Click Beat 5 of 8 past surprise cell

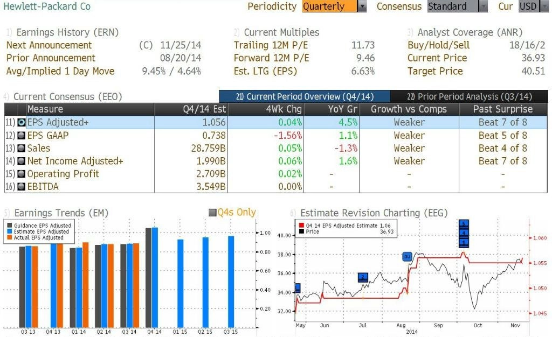point(503,135)
